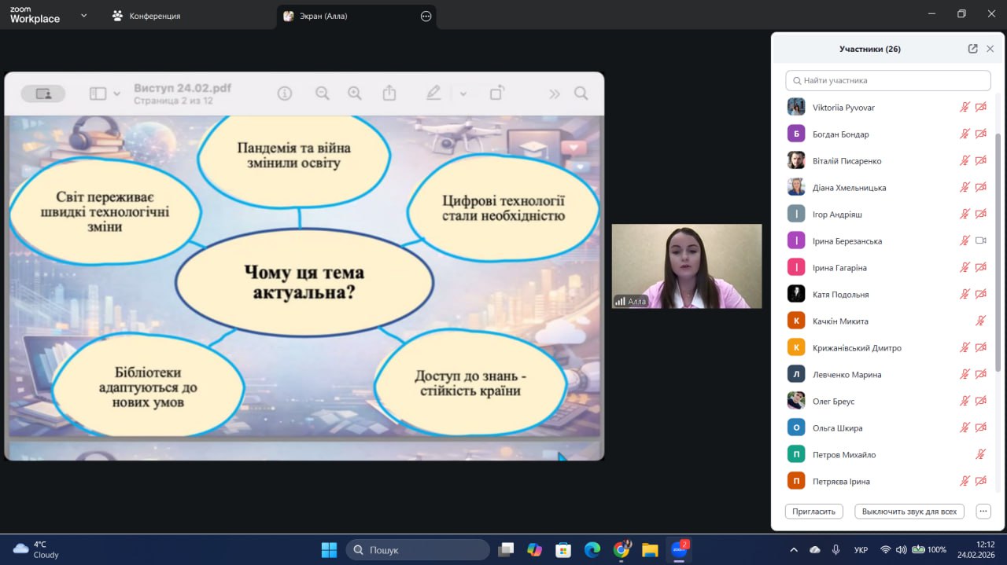Toggle muted microphone for Viktoriia Pyvovar

(x=965, y=108)
